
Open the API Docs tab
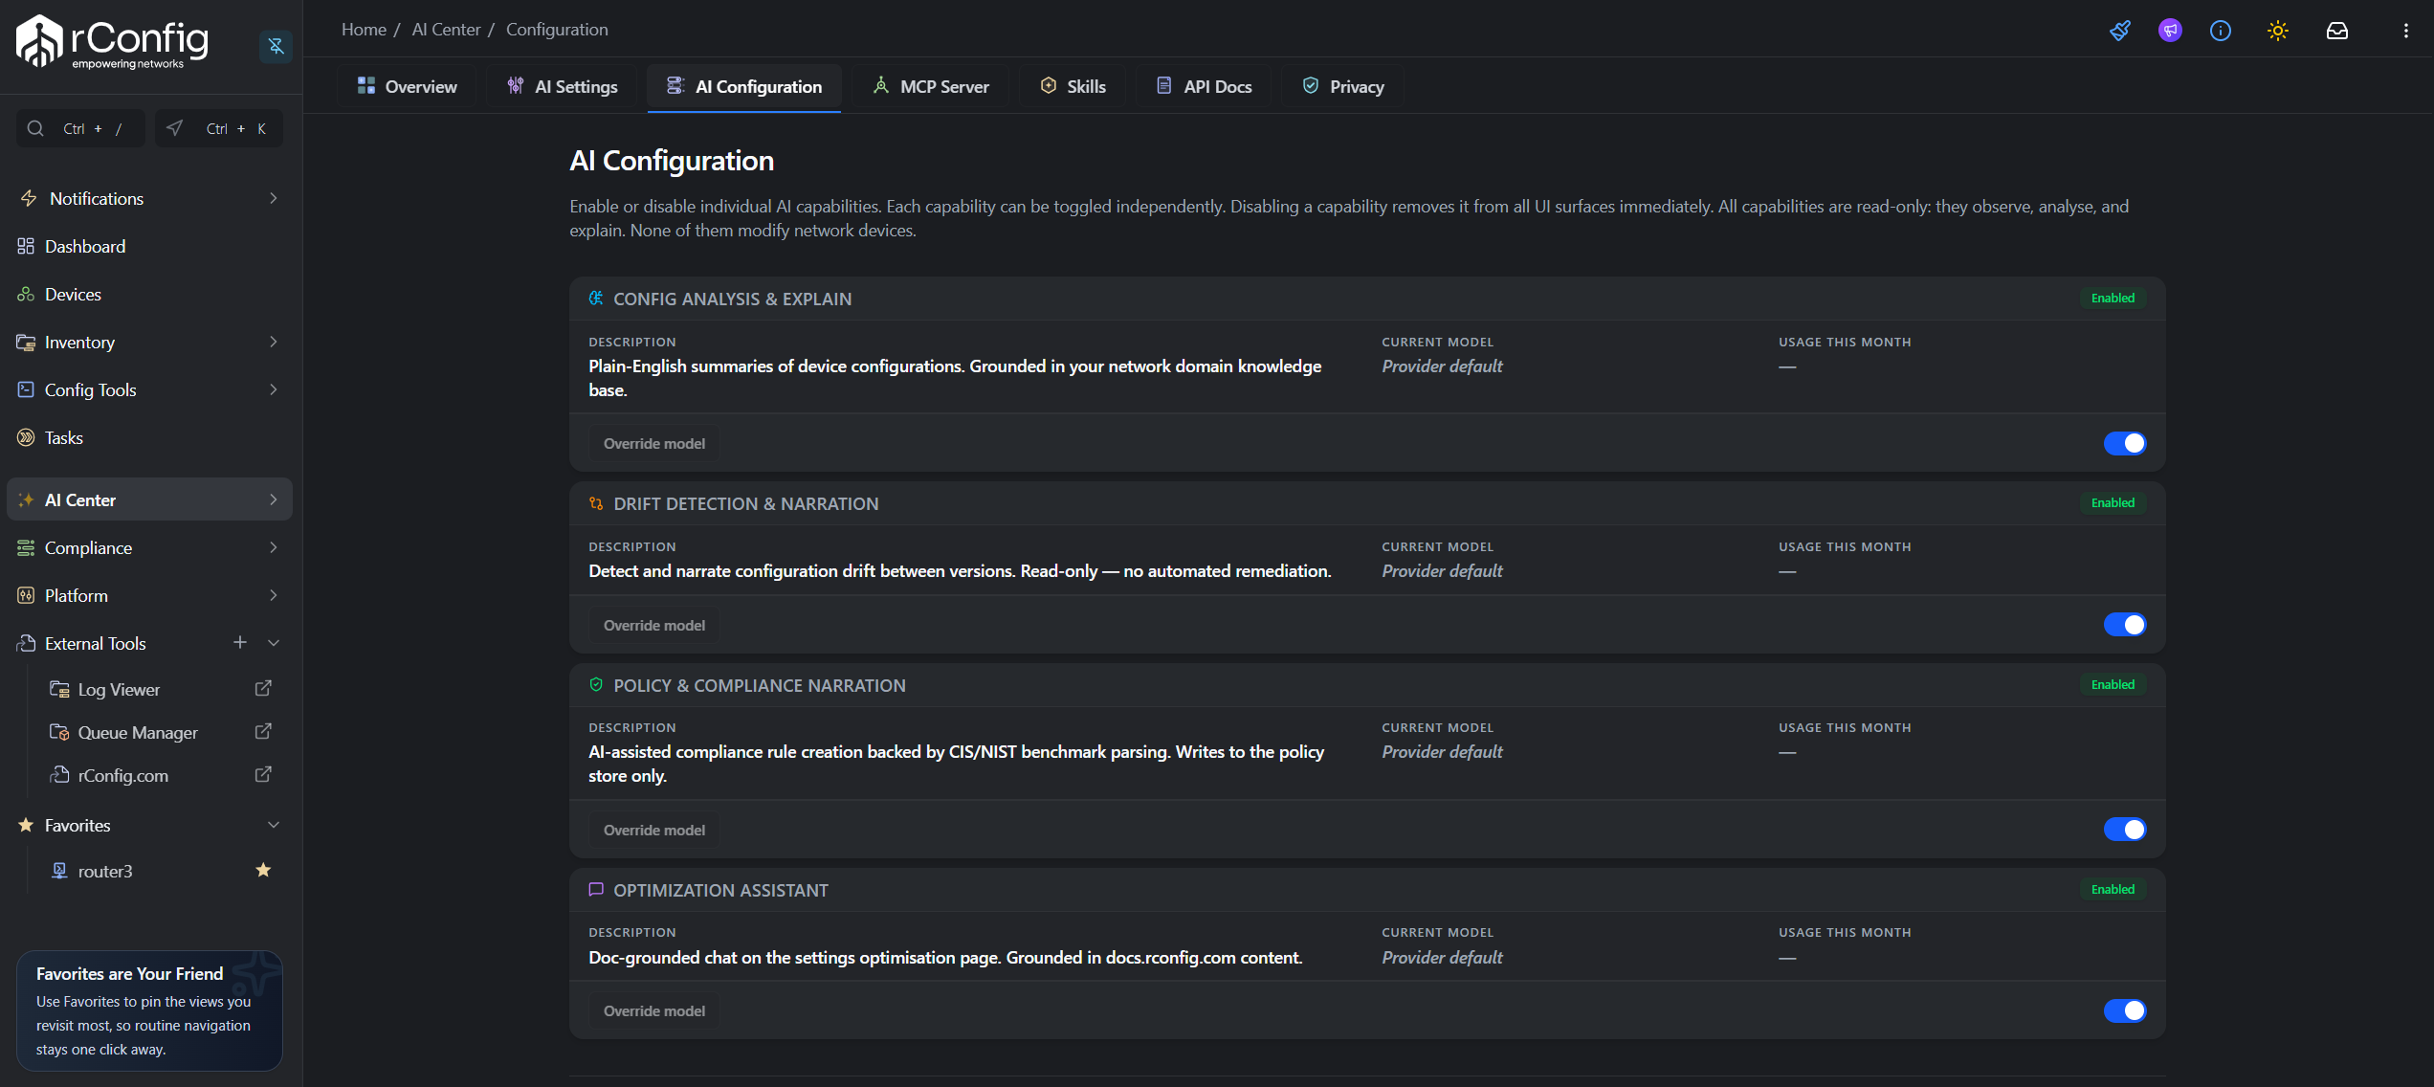[1204, 86]
